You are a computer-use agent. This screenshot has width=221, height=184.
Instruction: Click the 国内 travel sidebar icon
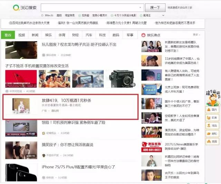coord(213,110)
